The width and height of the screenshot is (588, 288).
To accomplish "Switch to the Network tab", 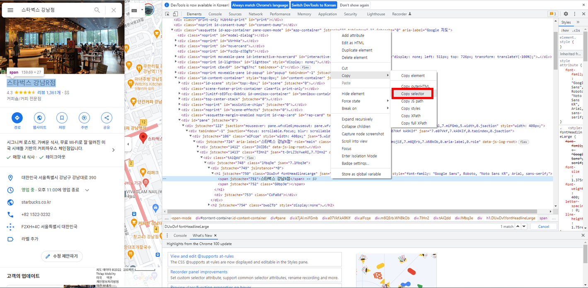I will [x=256, y=14].
